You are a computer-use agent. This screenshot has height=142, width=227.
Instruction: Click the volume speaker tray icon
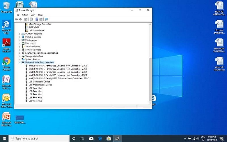(x=198, y=139)
